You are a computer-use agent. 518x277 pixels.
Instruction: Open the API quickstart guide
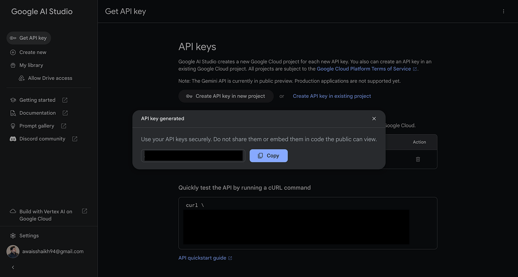203,258
